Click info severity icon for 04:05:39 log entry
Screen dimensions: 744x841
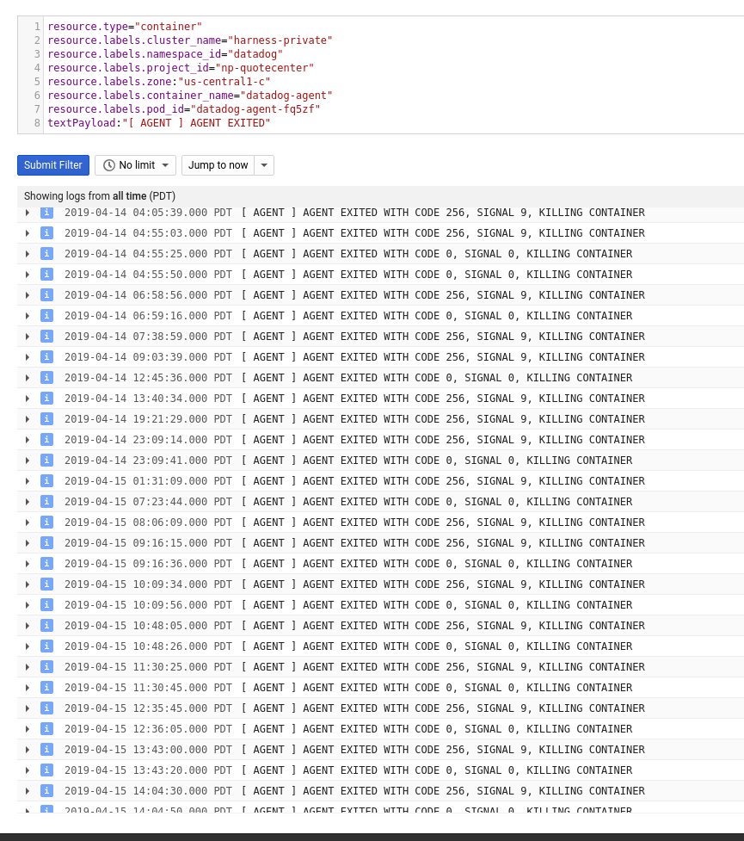[x=46, y=213]
